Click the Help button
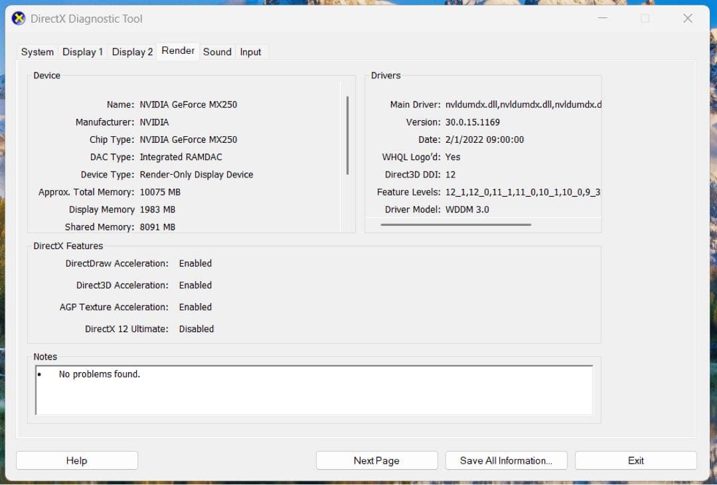 pyautogui.click(x=76, y=460)
